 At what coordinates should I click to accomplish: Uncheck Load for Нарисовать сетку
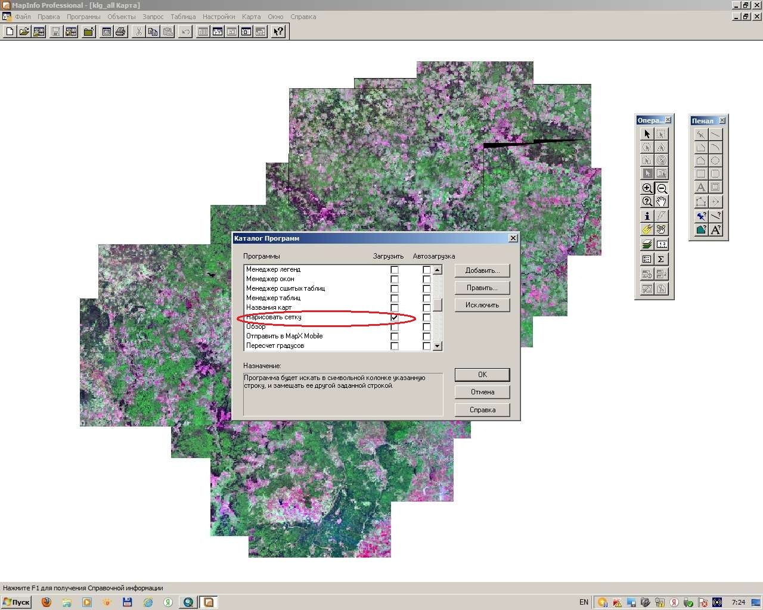click(395, 318)
